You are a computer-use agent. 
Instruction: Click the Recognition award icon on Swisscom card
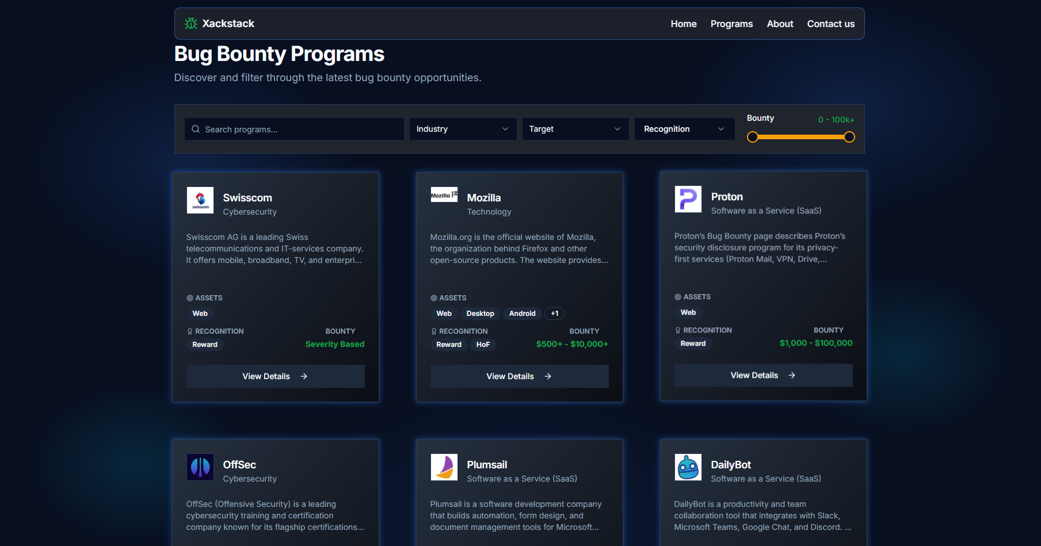(190, 331)
